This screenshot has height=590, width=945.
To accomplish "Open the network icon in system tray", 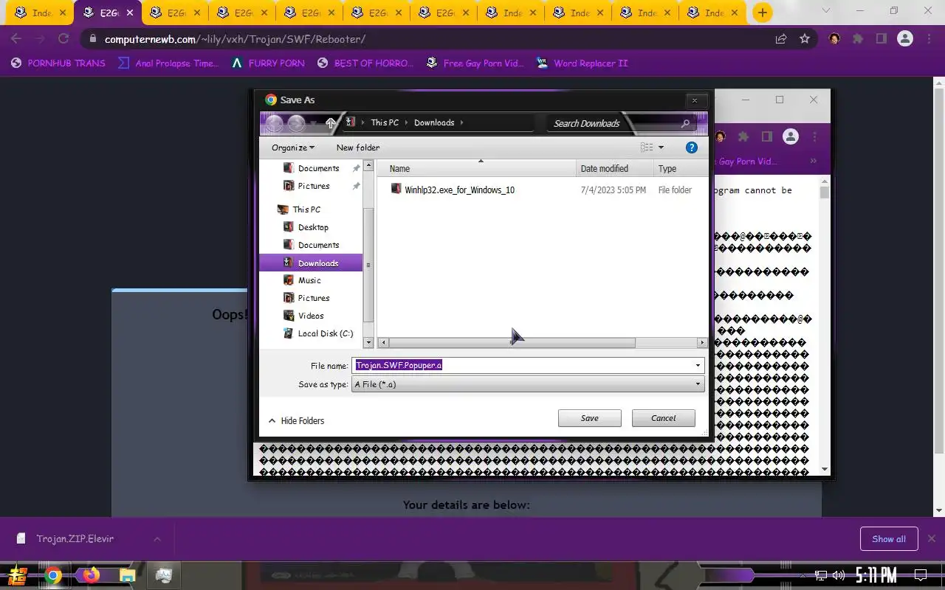I will tap(821, 575).
